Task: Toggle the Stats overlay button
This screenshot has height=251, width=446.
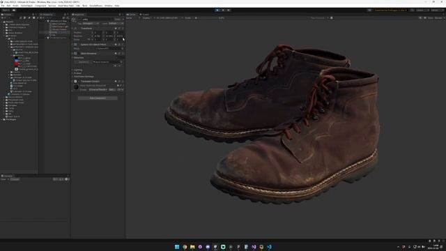Action: tap(431, 18)
